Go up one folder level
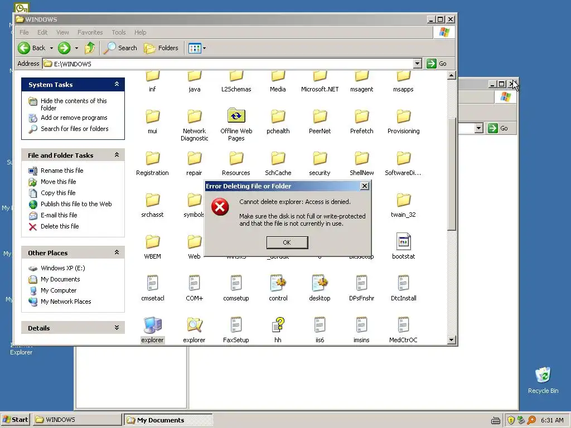The width and height of the screenshot is (571, 428). 90,48
